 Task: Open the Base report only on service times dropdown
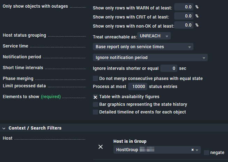pos(143,47)
